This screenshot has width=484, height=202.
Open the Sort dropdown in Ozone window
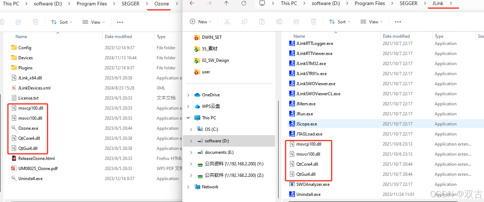pos(62,22)
